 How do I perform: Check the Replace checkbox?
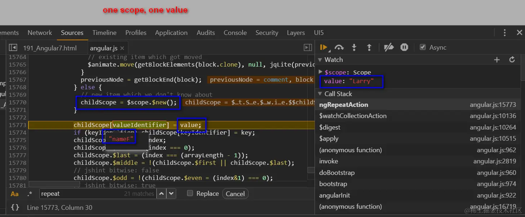tap(190, 193)
